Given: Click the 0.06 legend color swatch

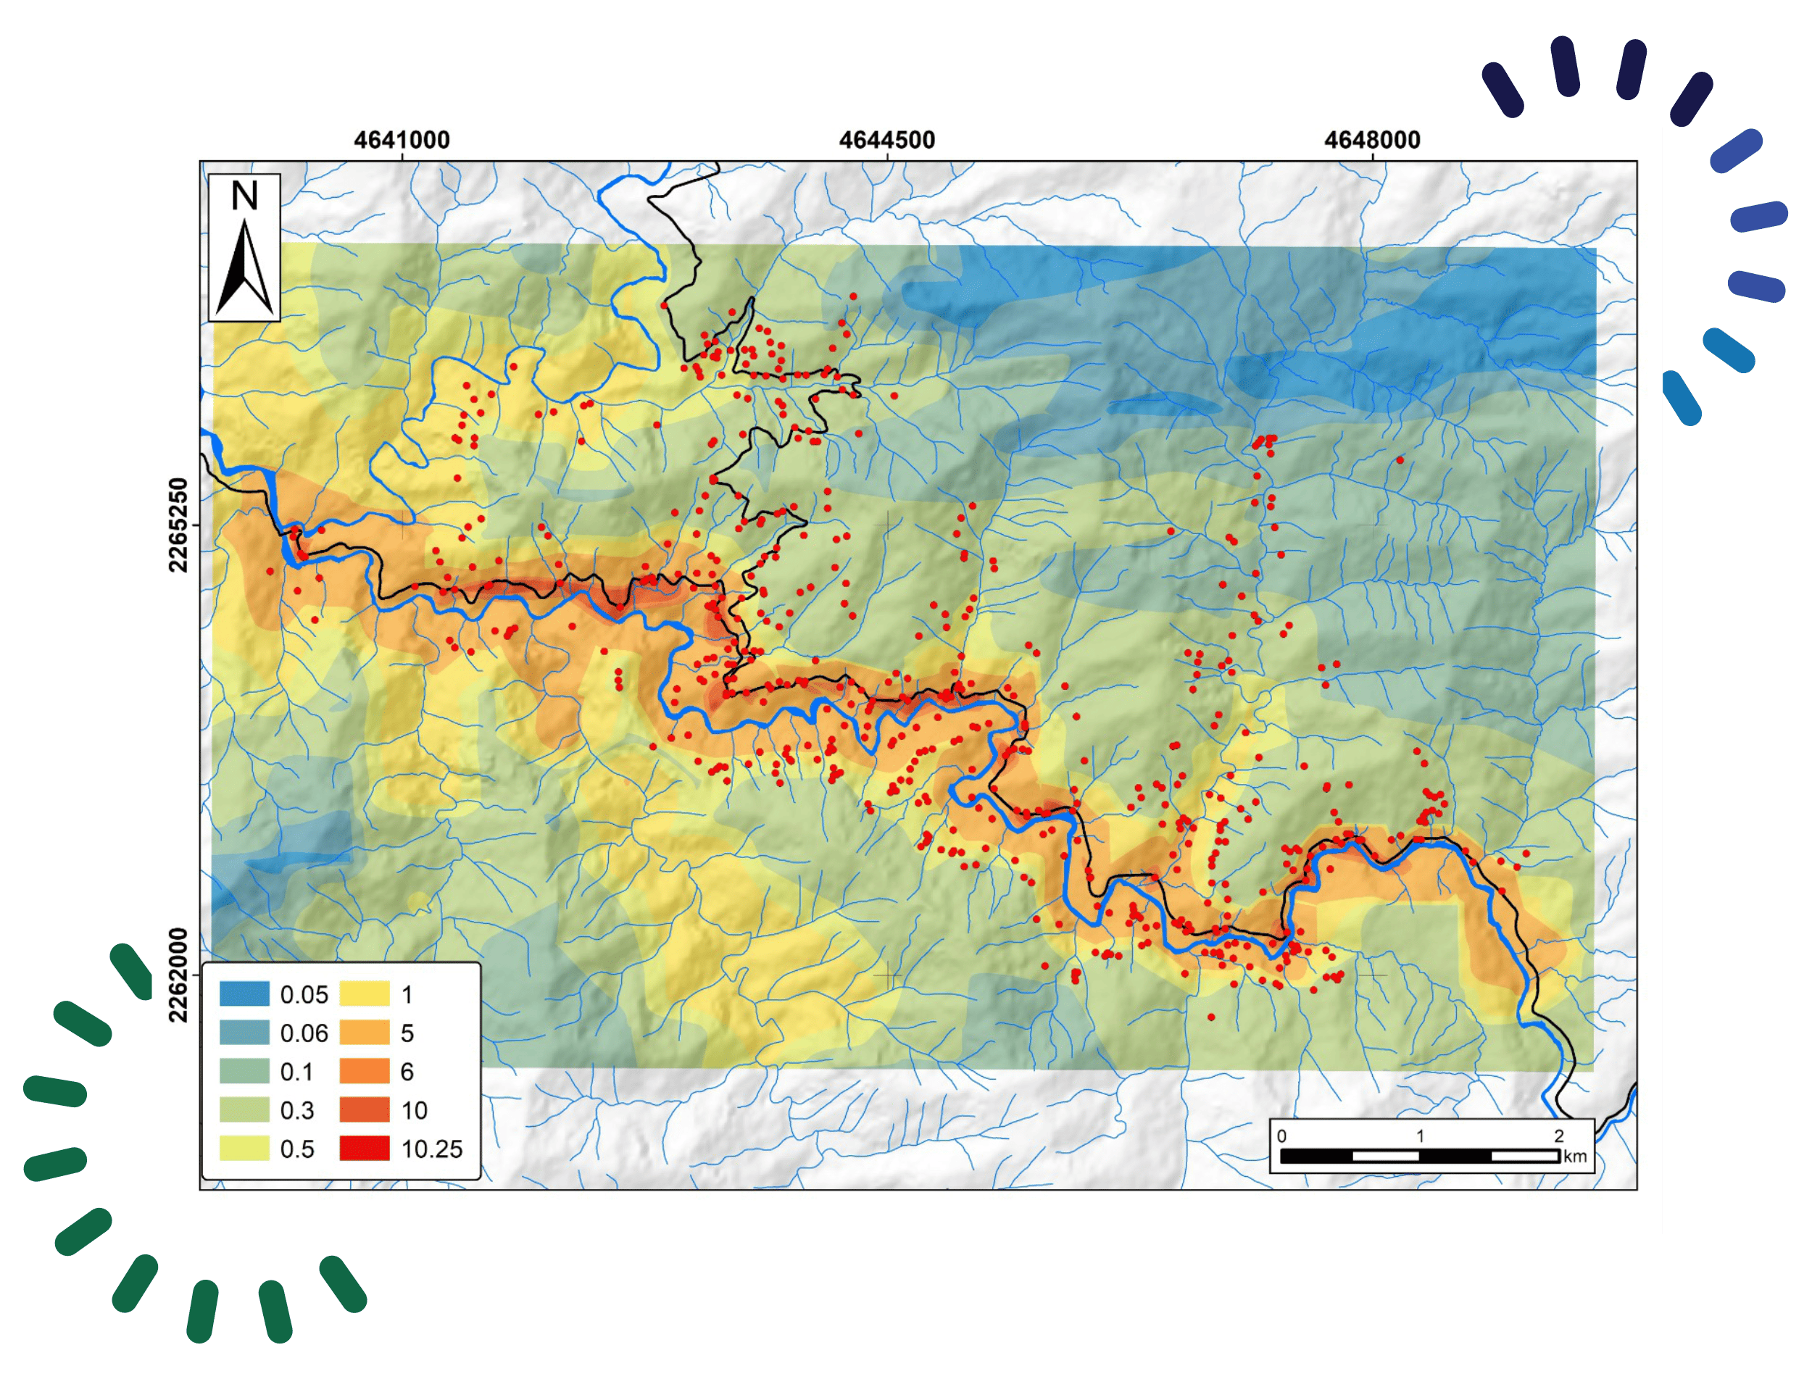Looking at the screenshot, I should click(x=244, y=1033).
